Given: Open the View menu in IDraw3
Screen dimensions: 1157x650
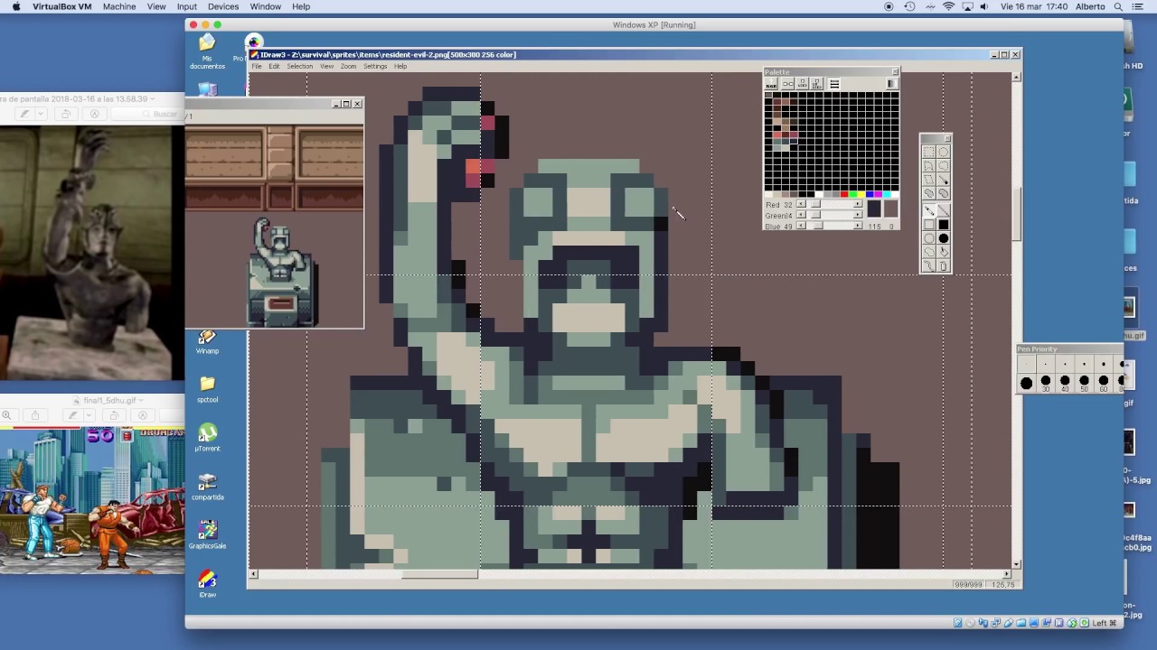Looking at the screenshot, I should pyautogui.click(x=326, y=66).
